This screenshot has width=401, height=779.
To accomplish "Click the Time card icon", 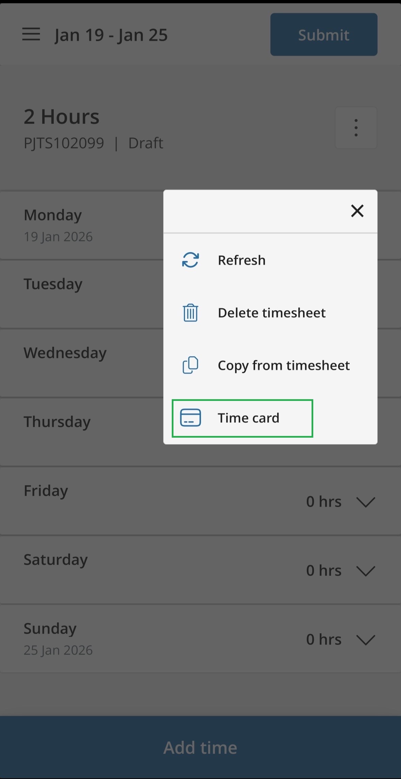I will point(190,418).
